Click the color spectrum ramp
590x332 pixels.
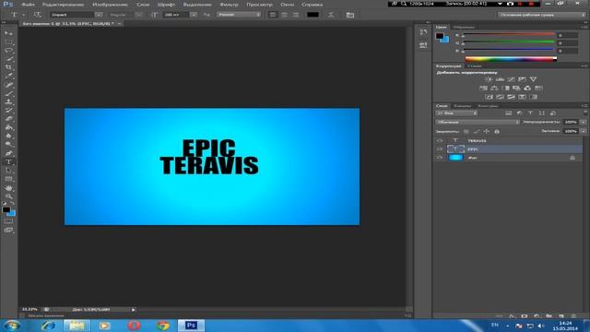511,59
